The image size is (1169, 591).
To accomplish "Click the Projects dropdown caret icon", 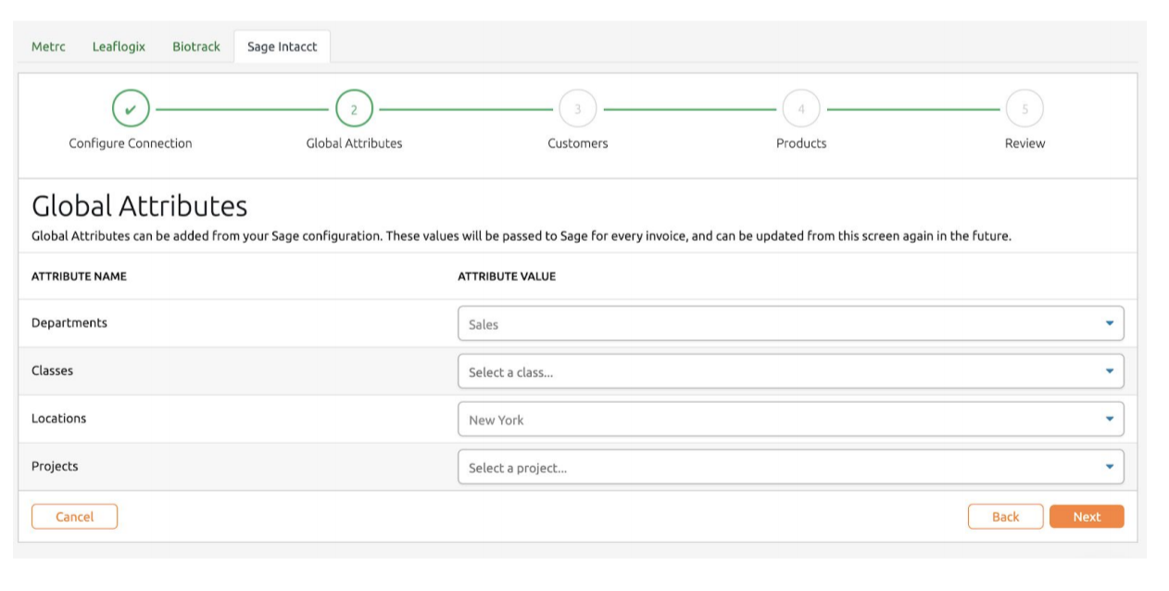I will click(x=1109, y=467).
